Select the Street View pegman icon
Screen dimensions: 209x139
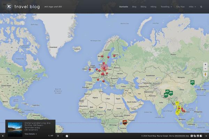205,74
